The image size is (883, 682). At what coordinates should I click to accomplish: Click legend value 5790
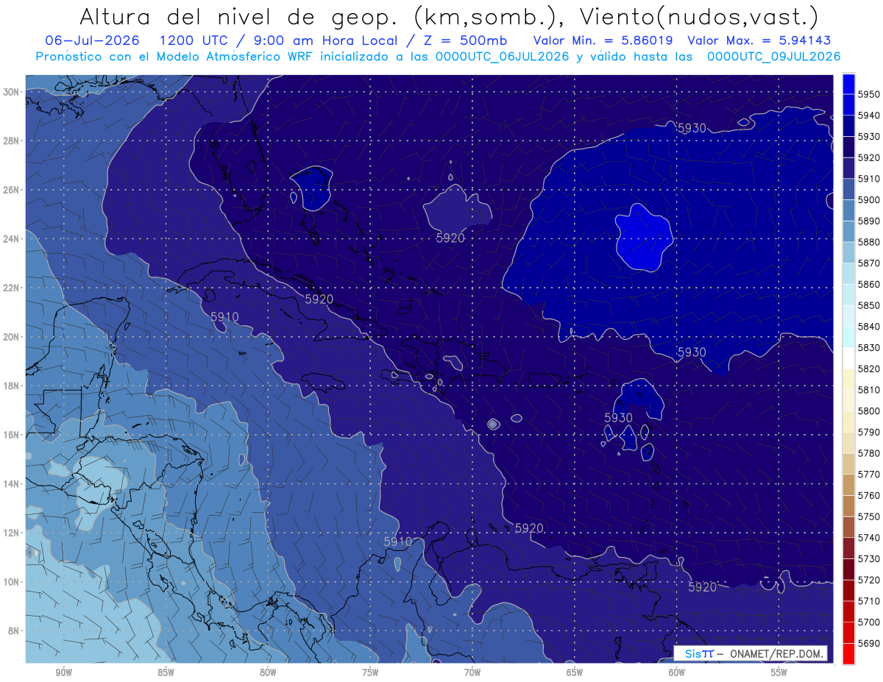tap(868, 432)
